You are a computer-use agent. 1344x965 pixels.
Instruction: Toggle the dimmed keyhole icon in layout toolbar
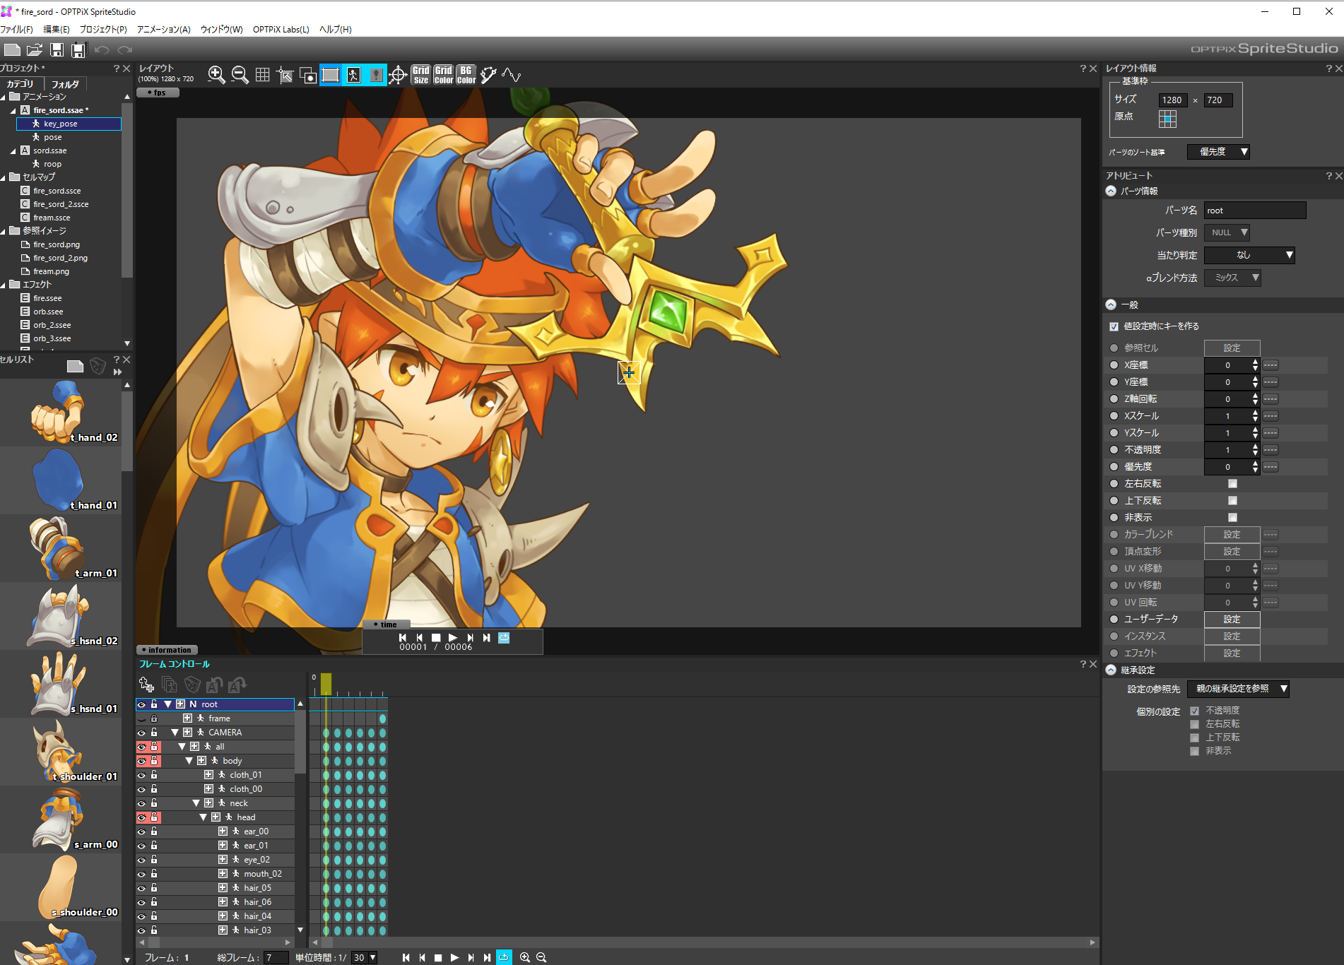[376, 75]
